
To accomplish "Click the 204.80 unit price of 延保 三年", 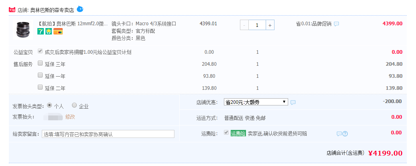I will pyautogui.click(x=209, y=64).
